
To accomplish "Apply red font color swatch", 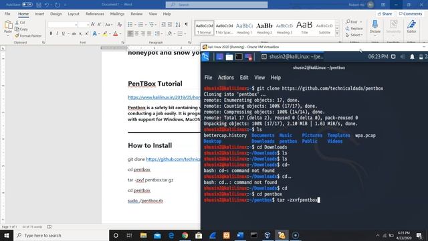I will [116, 33].
